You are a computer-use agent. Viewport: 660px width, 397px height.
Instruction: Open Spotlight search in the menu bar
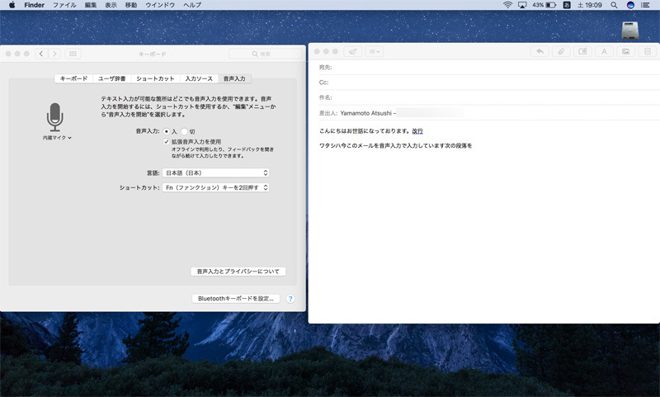[613, 5]
